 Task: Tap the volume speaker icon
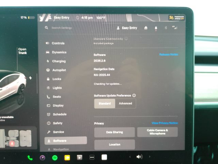pyautogui.click(x=139, y=157)
